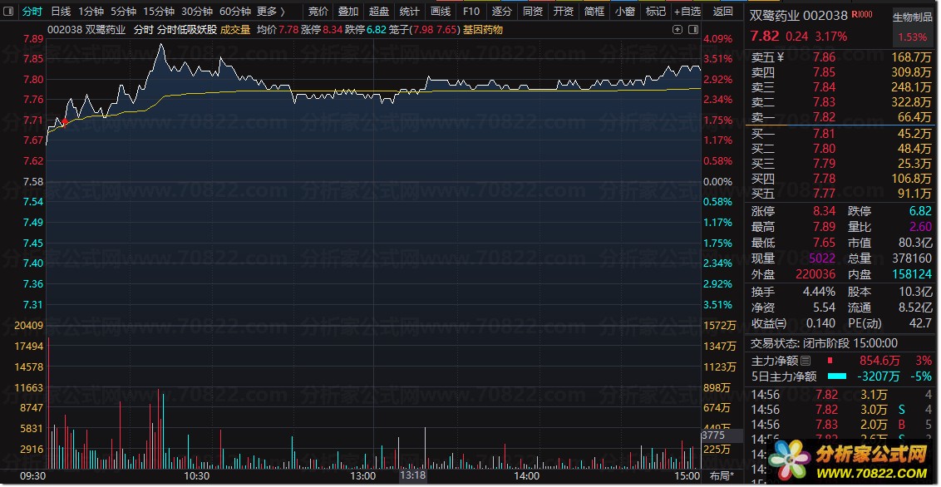Click the 内盘 value 158124
The image size is (941, 487).
point(912,274)
